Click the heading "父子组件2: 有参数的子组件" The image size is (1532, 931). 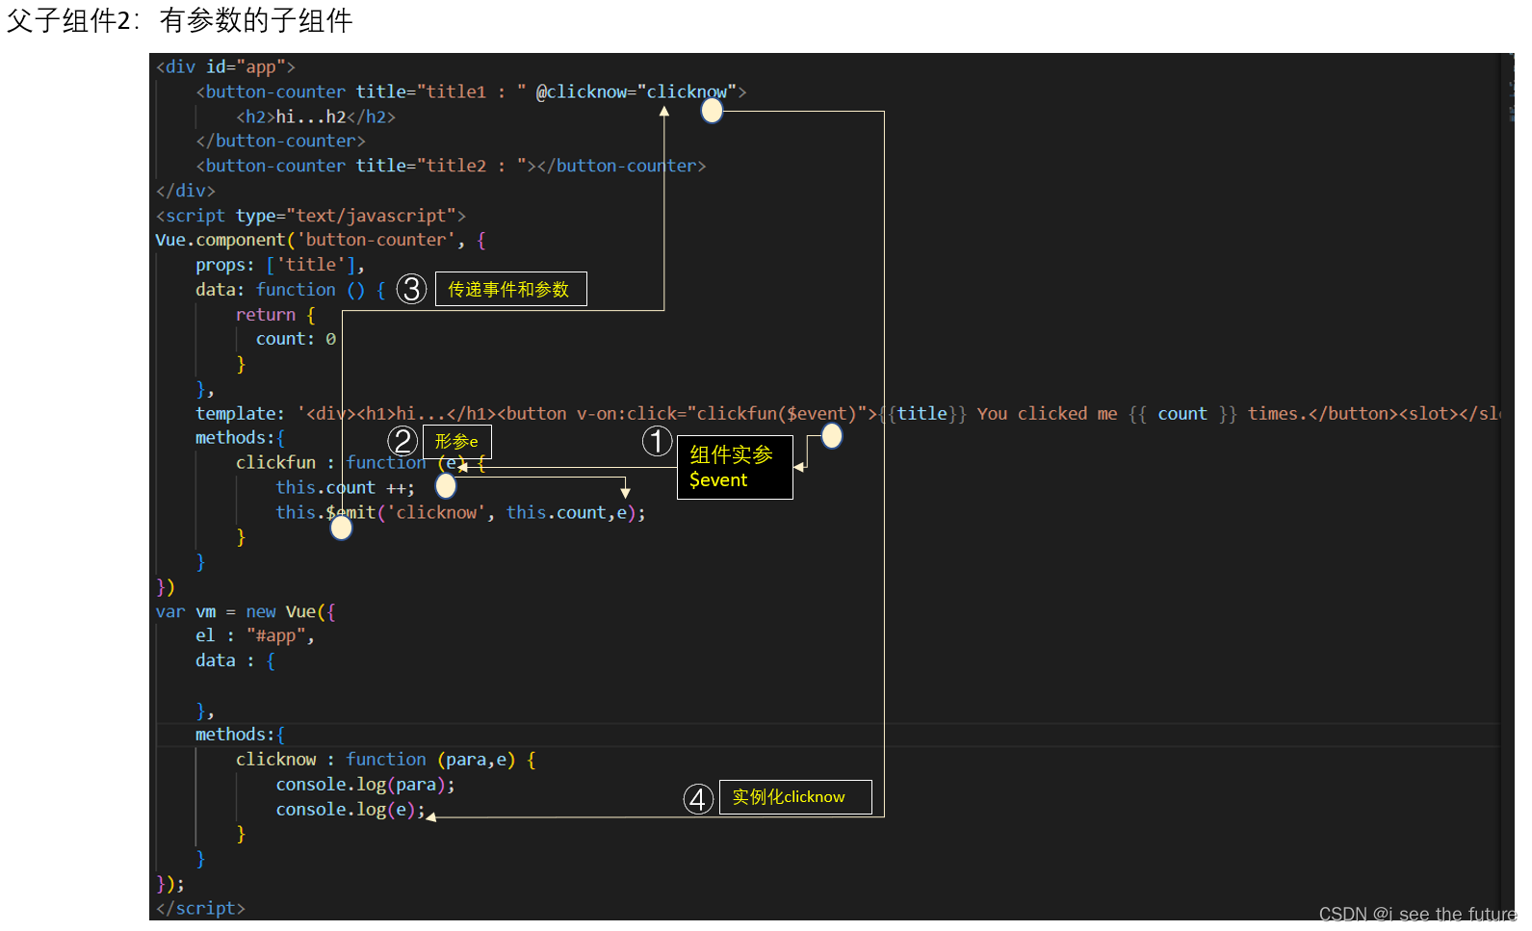[x=180, y=20]
